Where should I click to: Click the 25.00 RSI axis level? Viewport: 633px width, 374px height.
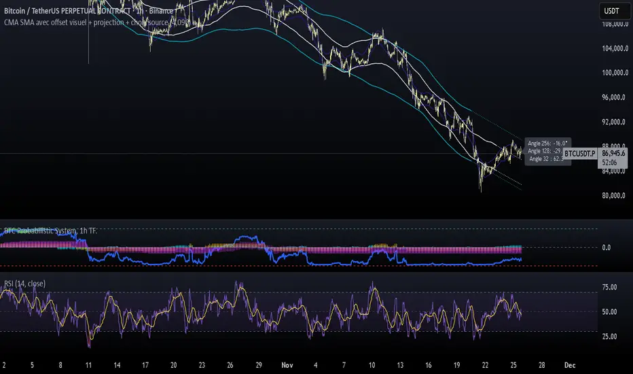coord(610,337)
